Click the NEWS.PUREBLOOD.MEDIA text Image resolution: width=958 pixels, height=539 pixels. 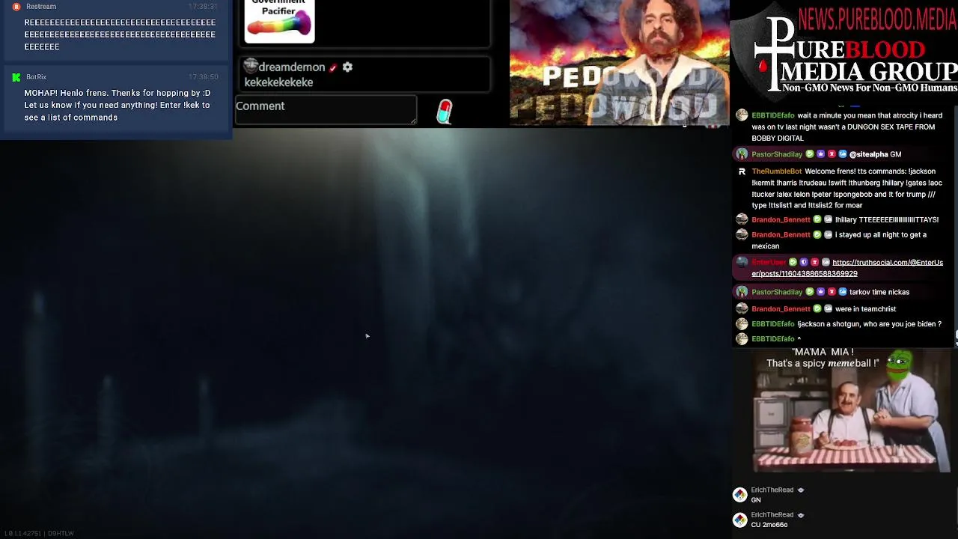point(877,18)
